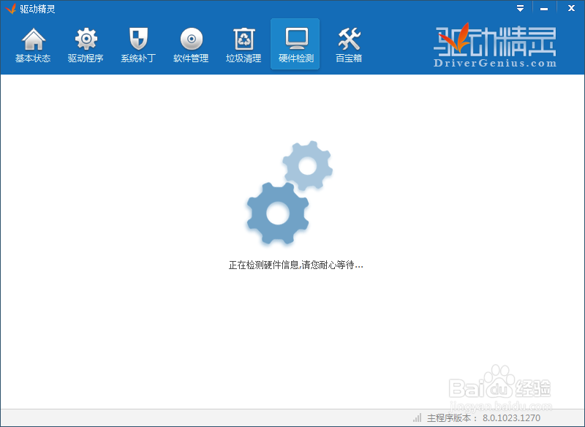Image resolution: width=585 pixels, height=427 pixels.
Task: Open the 垃圾清理 recycle bin tab
Action: pyautogui.click(x=244, y=44)
